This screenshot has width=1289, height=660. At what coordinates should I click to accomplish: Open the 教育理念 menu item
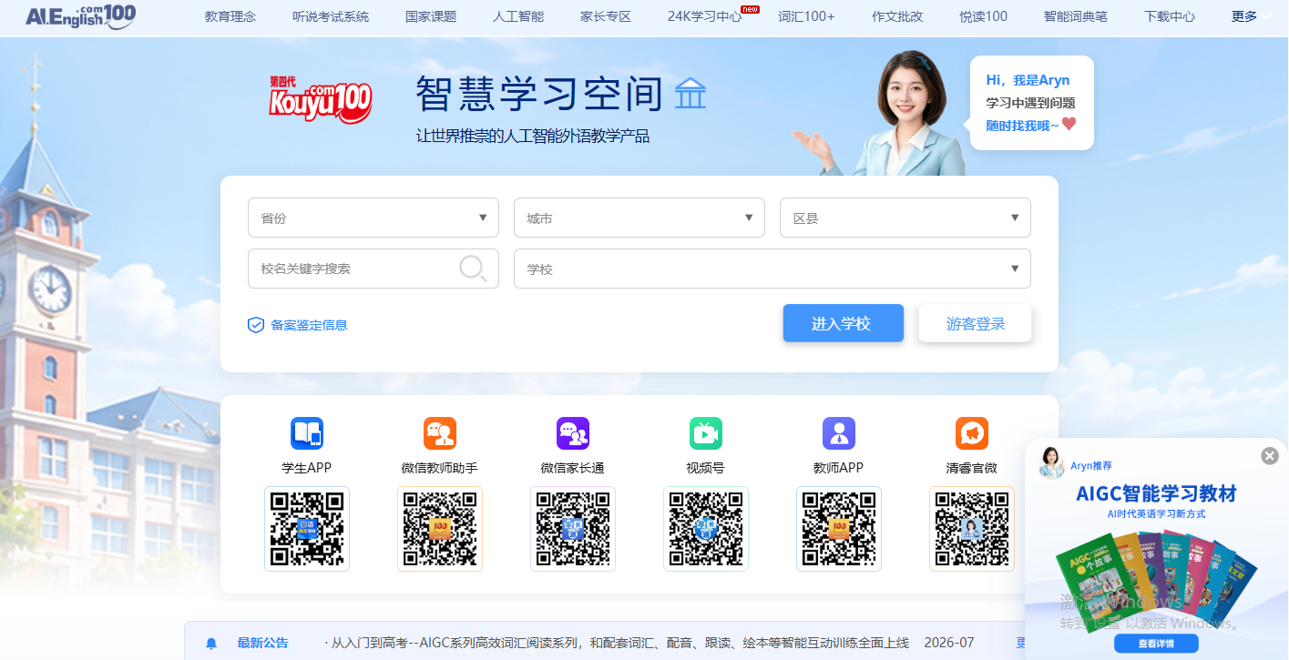coord(230,16)
